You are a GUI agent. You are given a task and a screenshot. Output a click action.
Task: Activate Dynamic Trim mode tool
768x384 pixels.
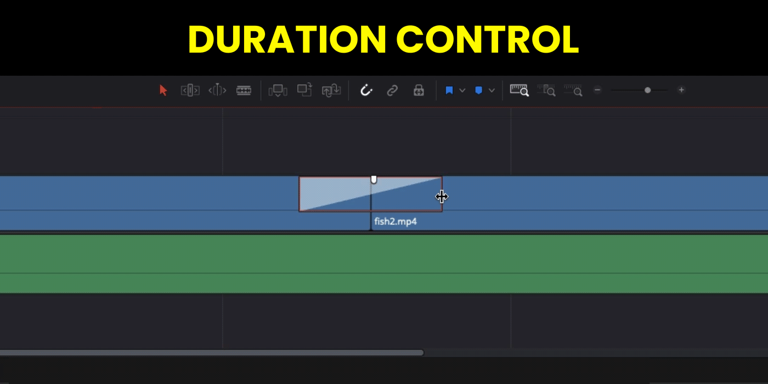(x=217, y=91)
